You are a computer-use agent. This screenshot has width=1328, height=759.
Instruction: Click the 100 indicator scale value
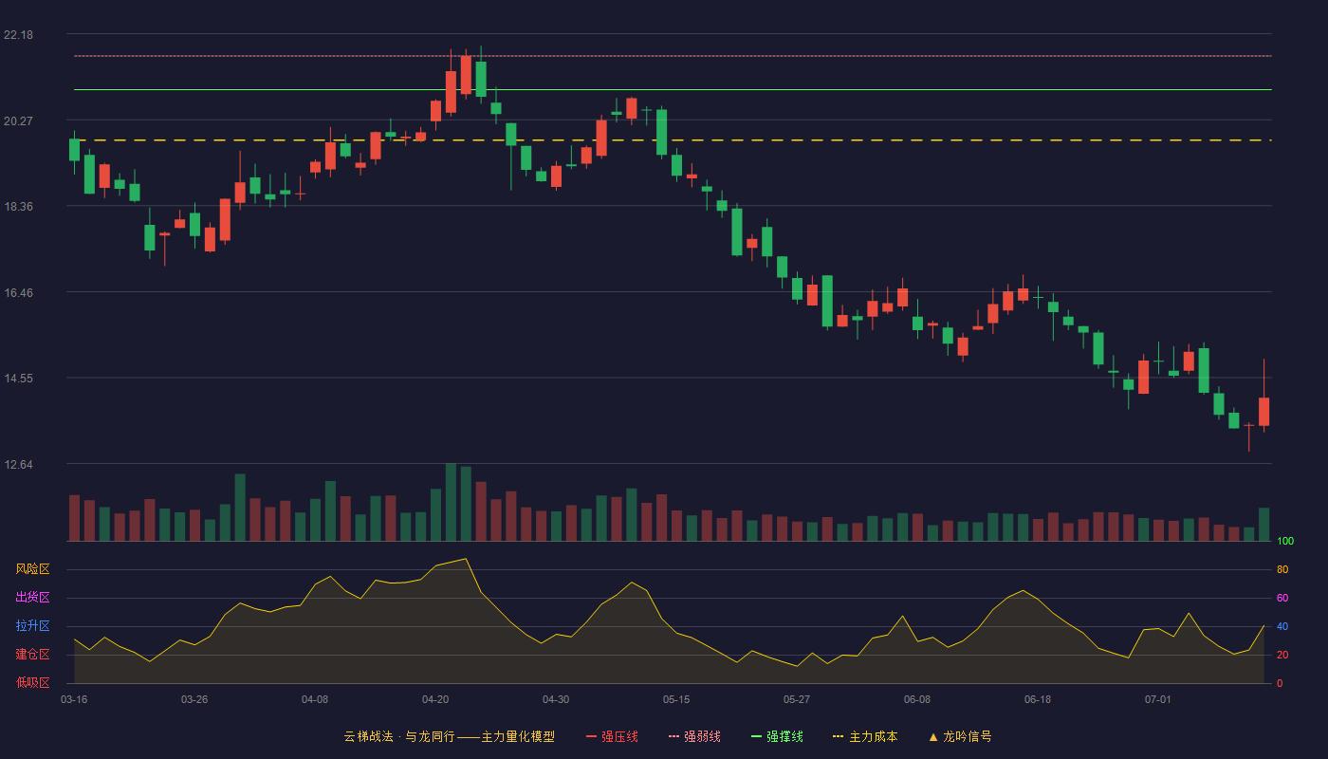click(x=1285, y=542)
